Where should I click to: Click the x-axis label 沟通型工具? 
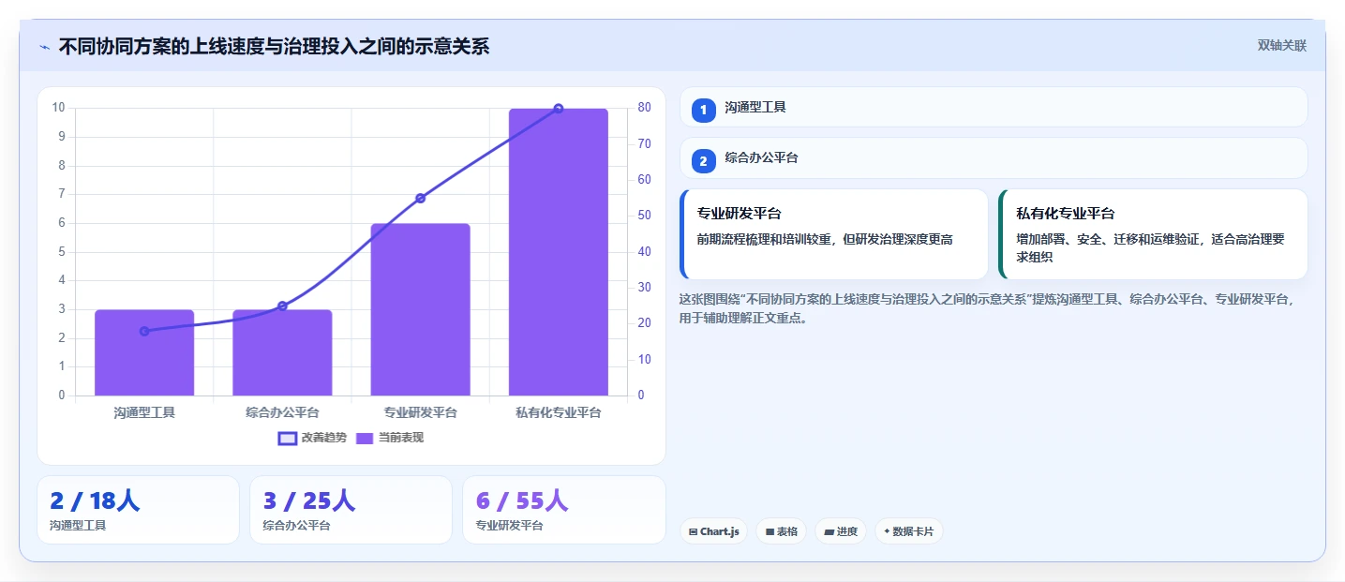144,412
